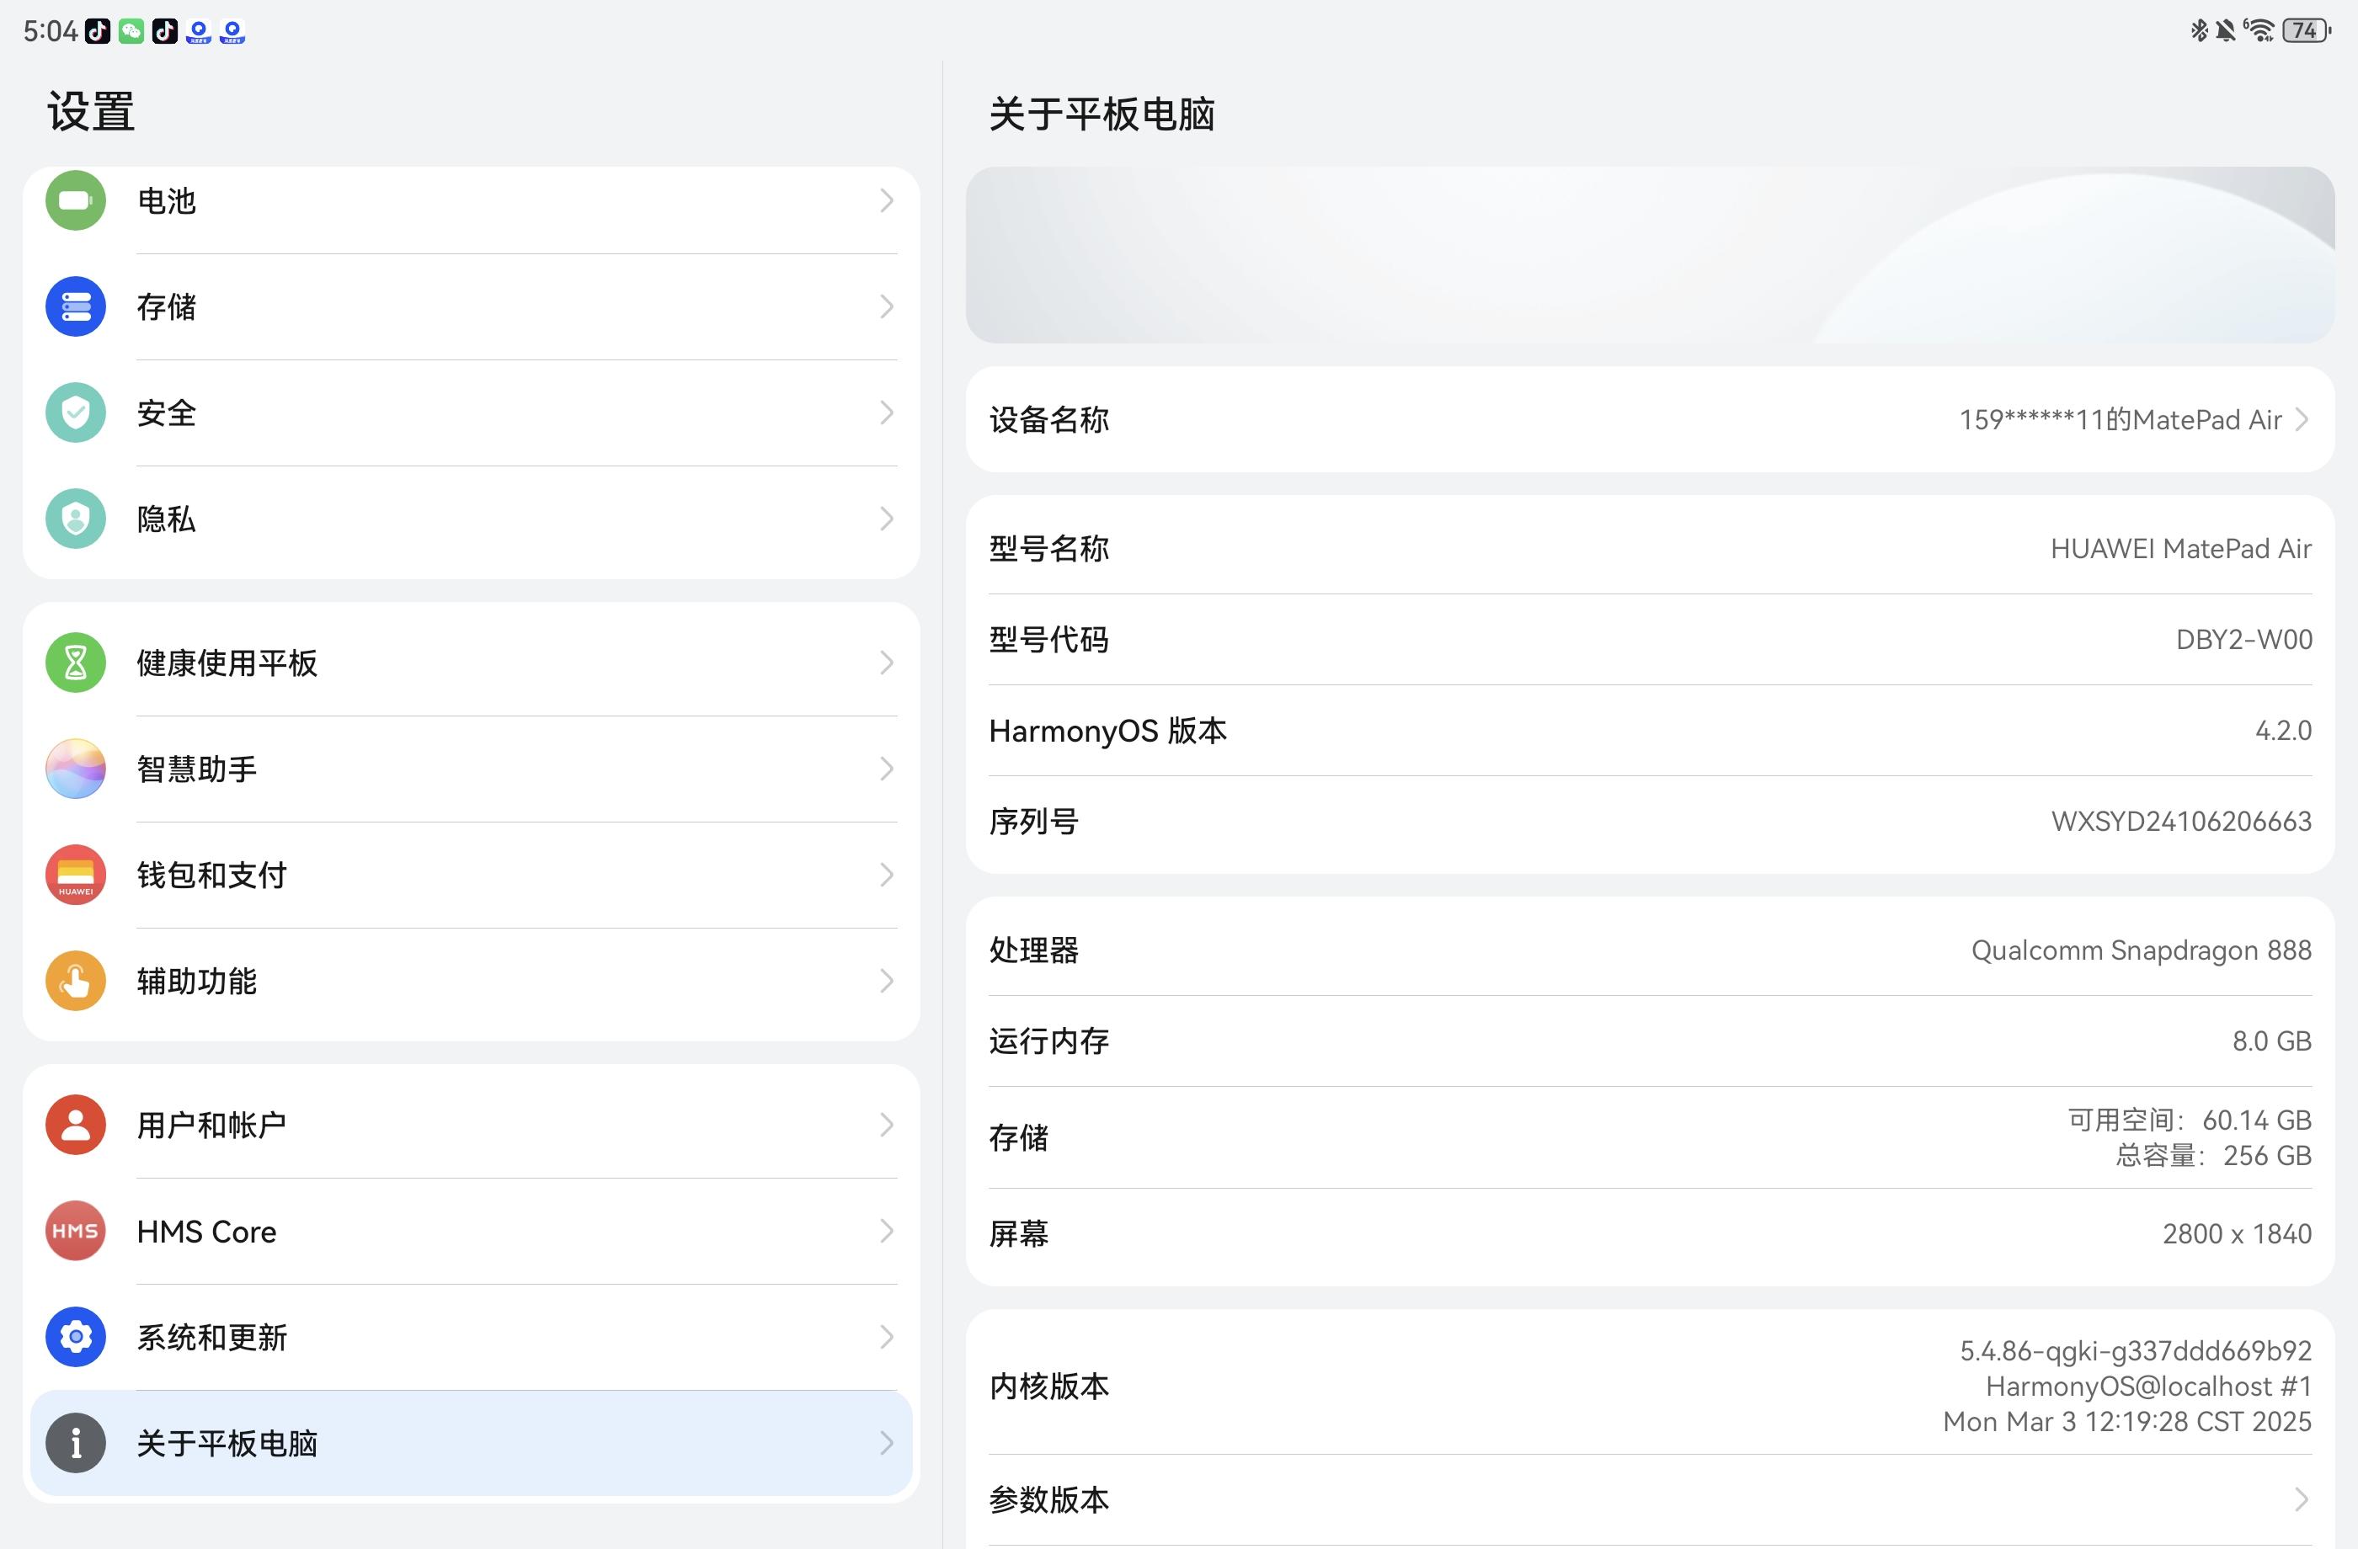Select HMS Core menu entry

pyautogui.click(x=472, y=1231)
